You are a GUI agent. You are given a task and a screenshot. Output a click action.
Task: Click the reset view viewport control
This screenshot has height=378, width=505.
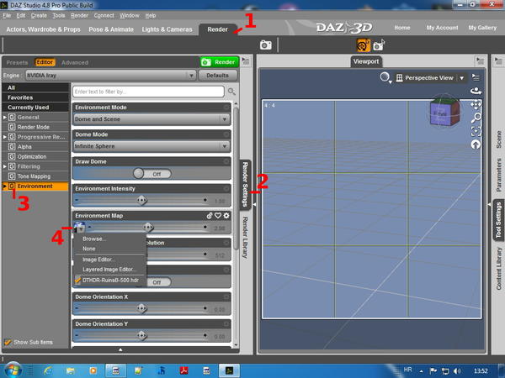click(x=476, y=144)
